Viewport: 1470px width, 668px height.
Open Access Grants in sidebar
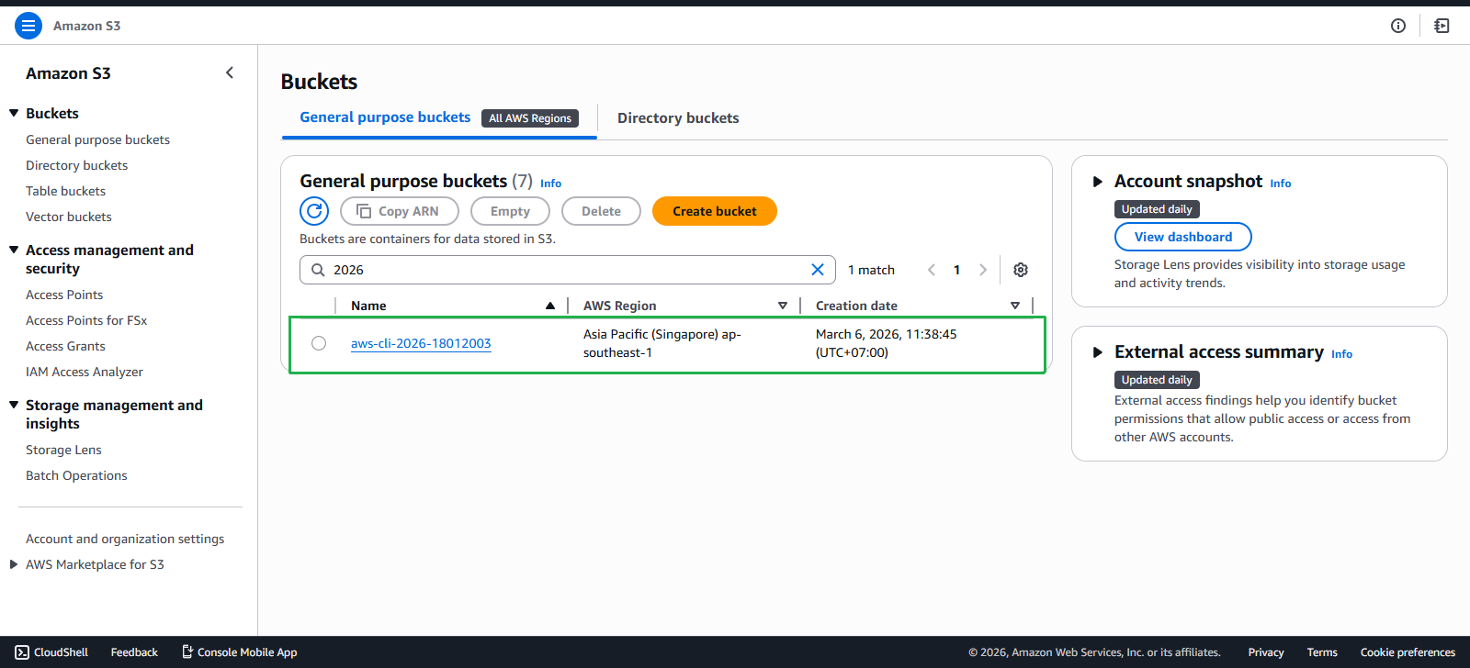coord(65,346)
